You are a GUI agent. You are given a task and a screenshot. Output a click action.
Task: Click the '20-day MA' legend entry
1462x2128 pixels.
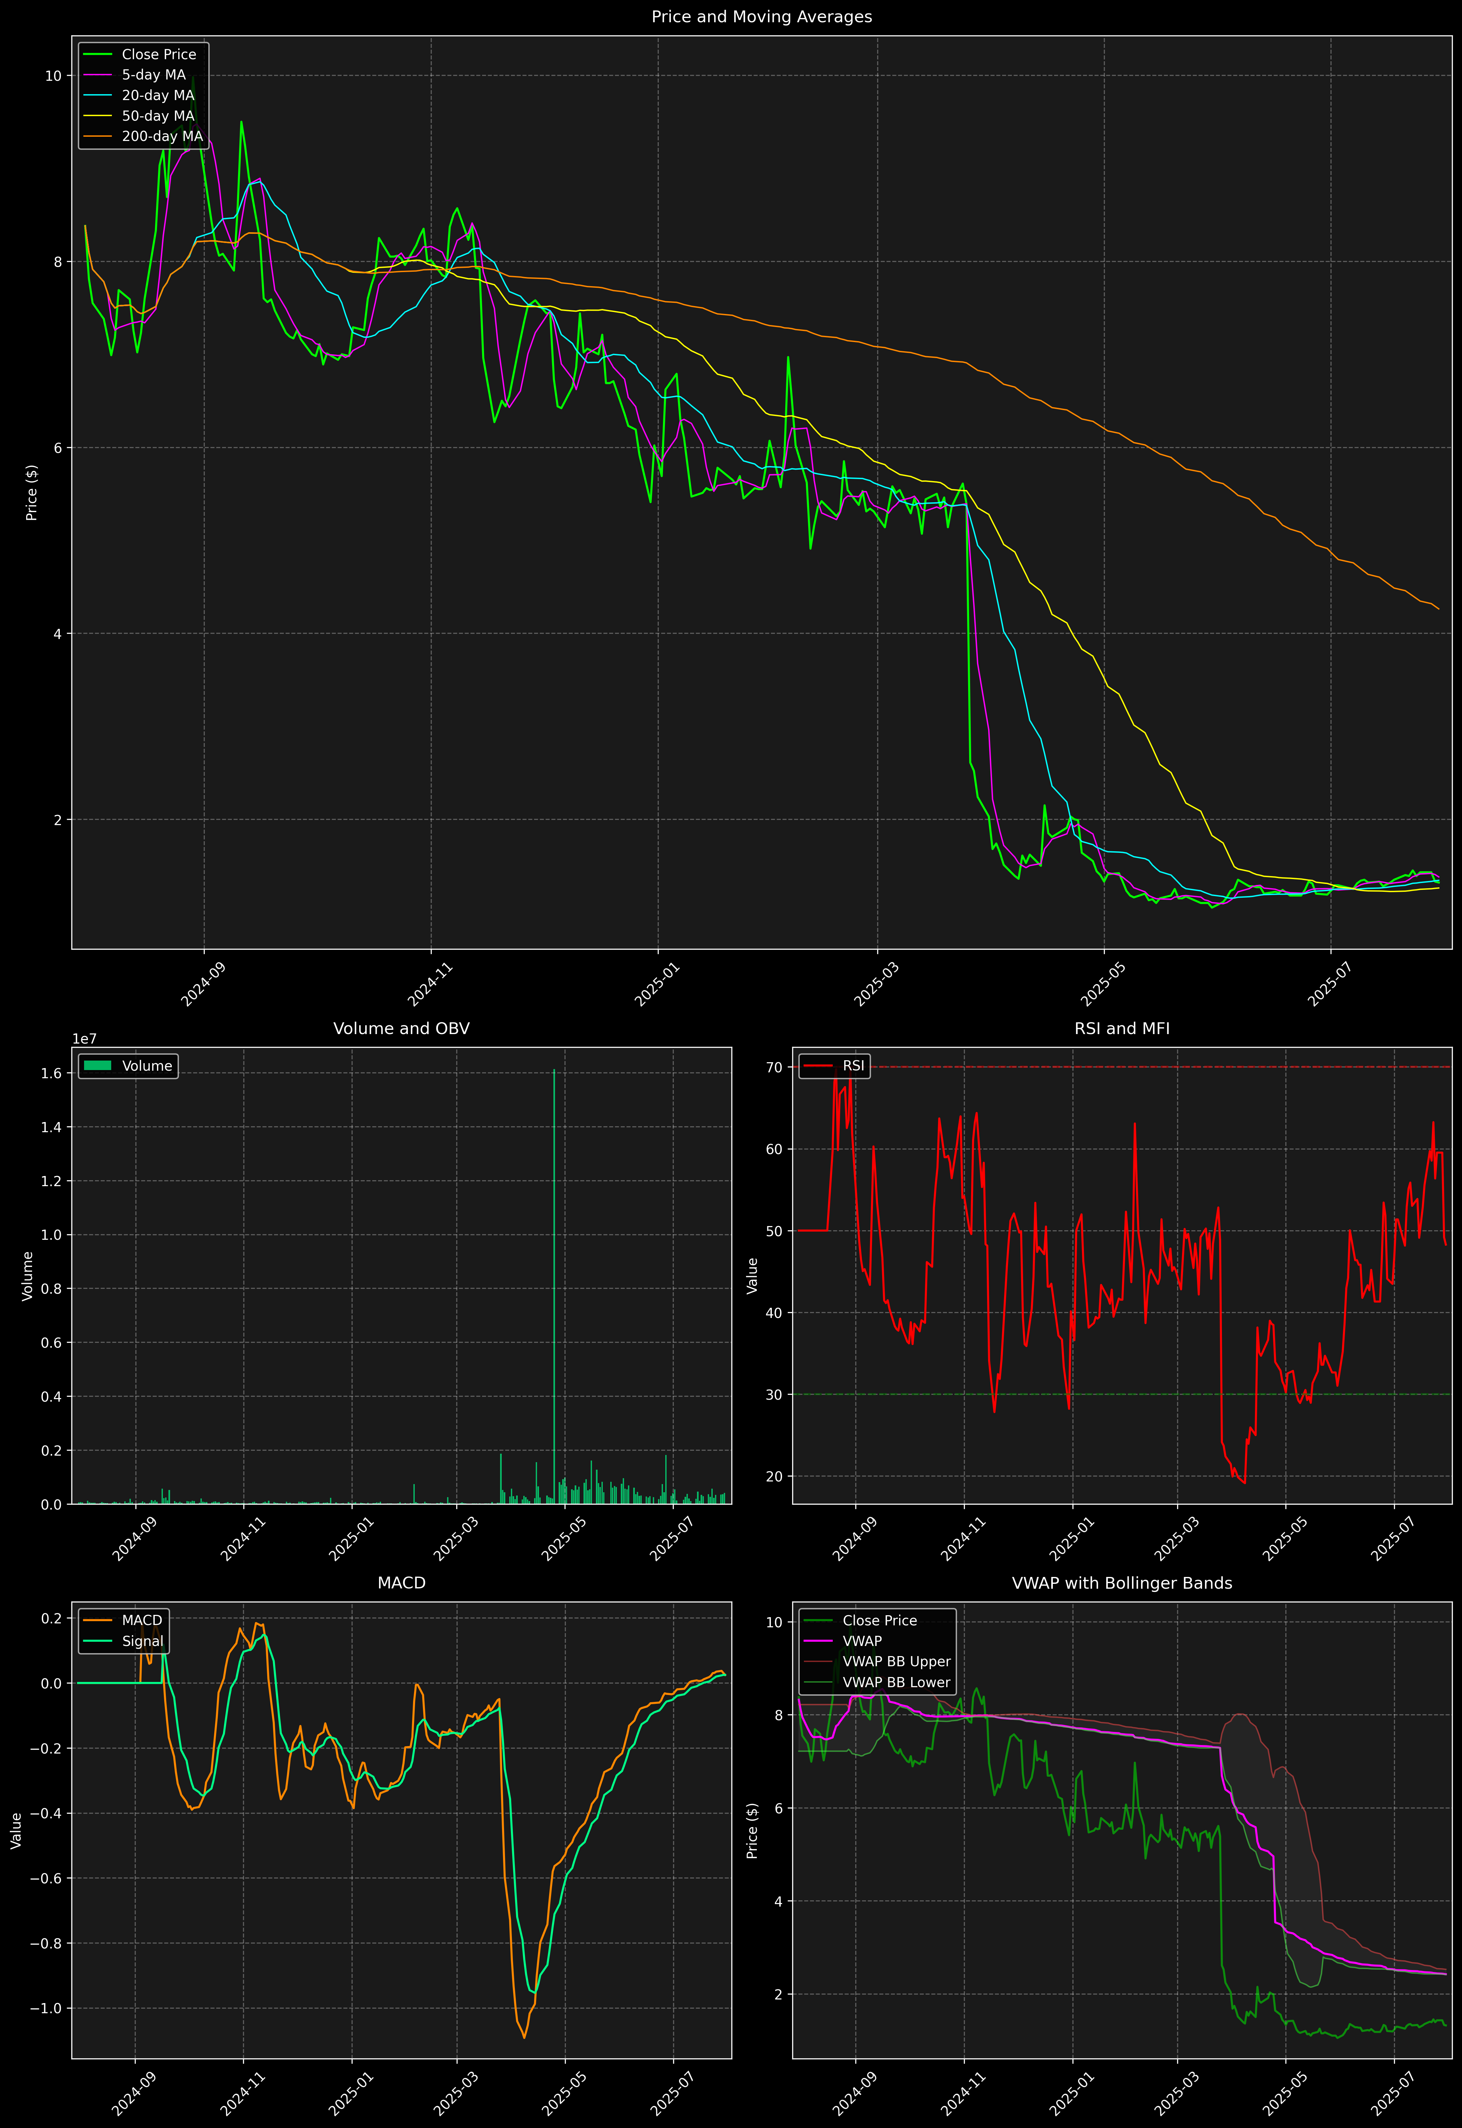158,95
